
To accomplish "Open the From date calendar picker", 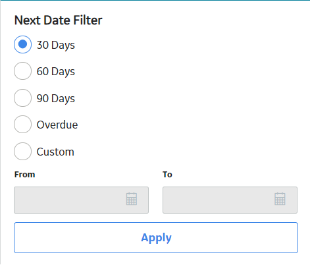I will pos(132,199).
